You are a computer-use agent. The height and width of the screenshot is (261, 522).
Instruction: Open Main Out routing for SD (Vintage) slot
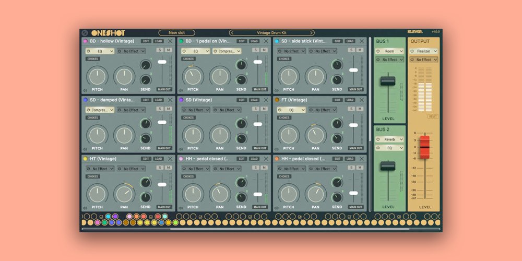pyautogui.click(x=259, y=148)
